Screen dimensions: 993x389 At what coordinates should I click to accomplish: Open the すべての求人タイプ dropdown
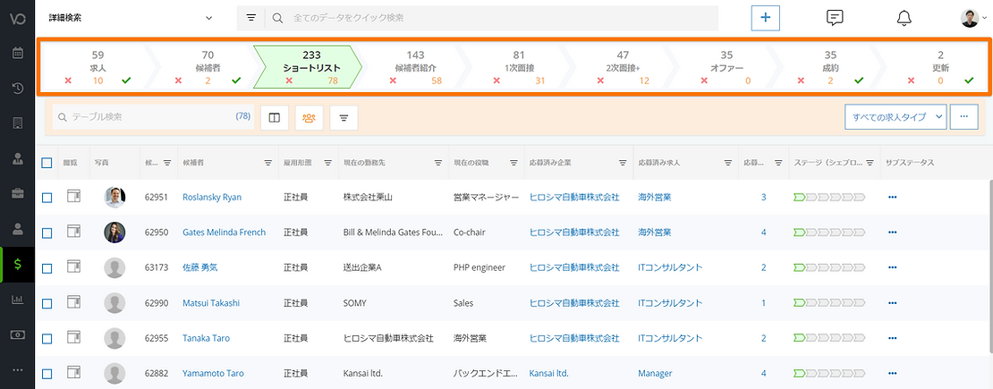[x=895, y=117]
